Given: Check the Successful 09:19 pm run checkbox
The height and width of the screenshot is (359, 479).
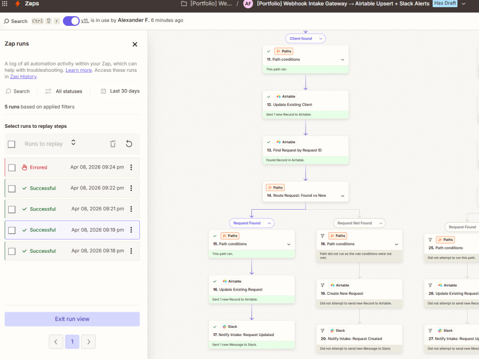Looking at the screenshot, I should click(x=11, y=230).
